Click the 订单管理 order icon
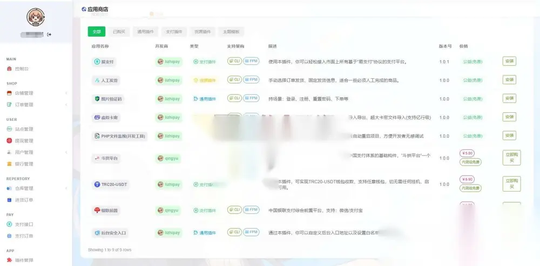This screenshot has height=266, width=540. [x=9, y=105]
